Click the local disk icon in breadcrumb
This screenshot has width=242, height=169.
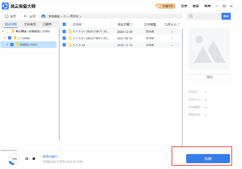click(x=43, y=16)
